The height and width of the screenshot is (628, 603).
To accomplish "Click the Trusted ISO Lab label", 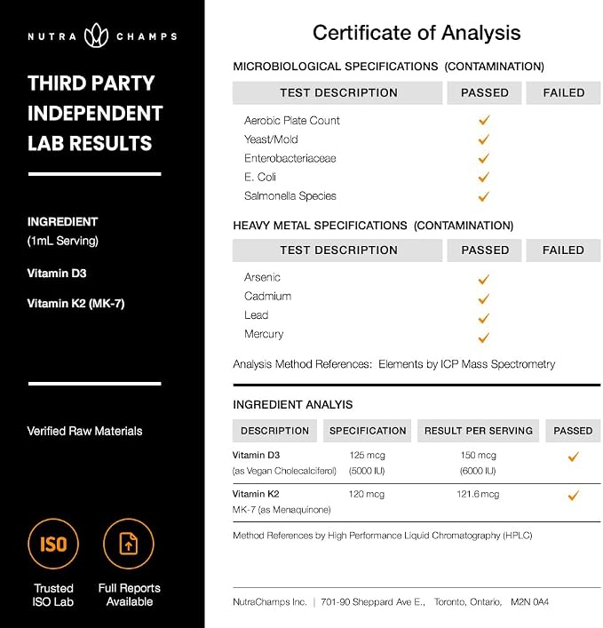I will tap(53, 595).
